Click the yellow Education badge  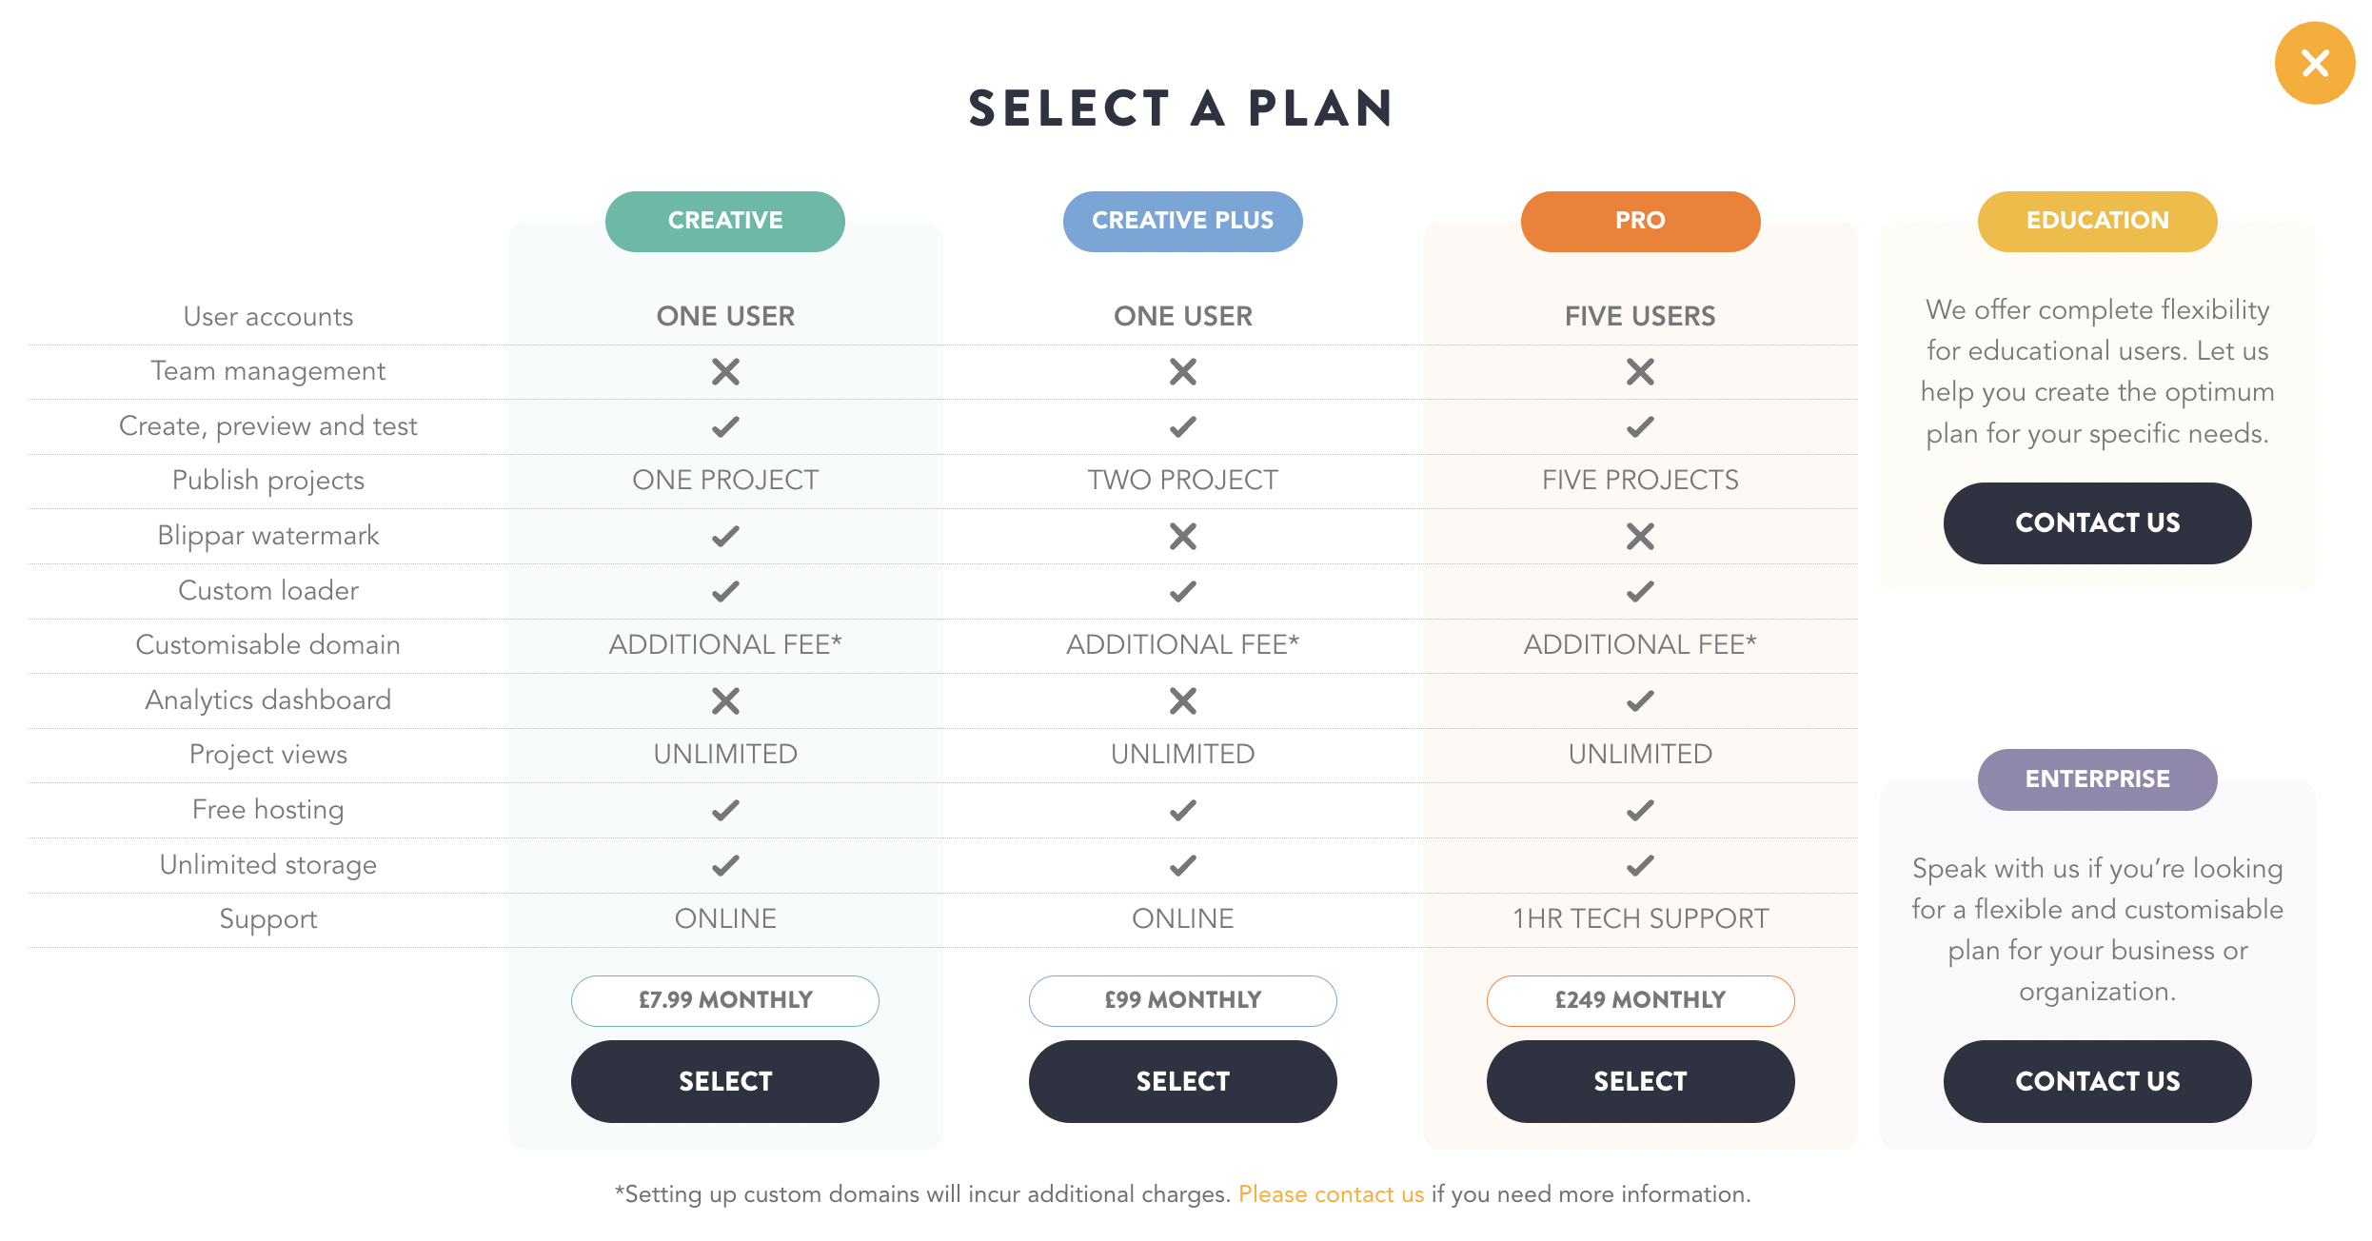2097,221
